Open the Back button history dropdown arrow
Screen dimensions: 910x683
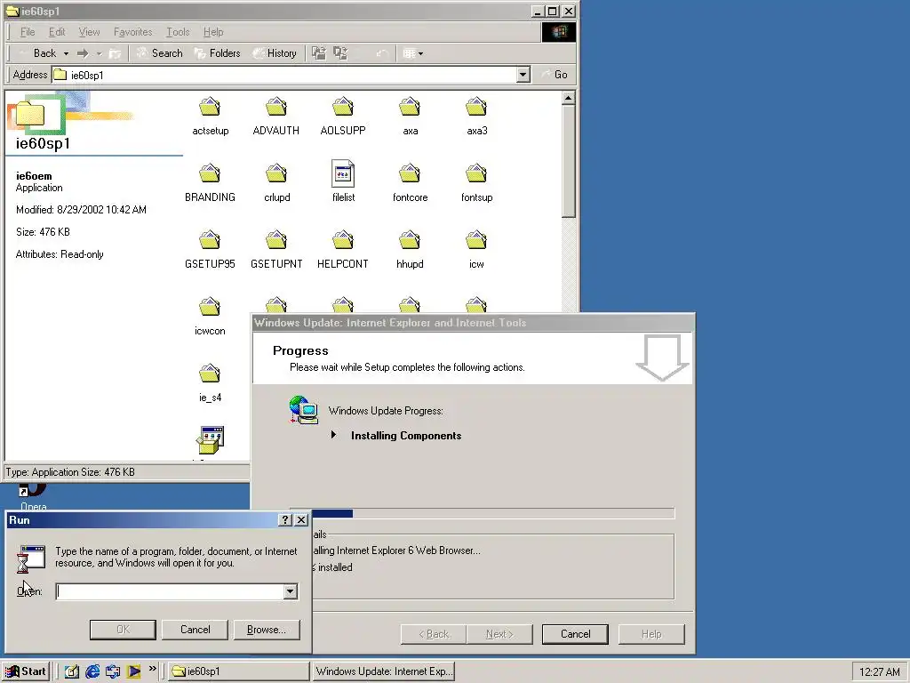[66, 53]
